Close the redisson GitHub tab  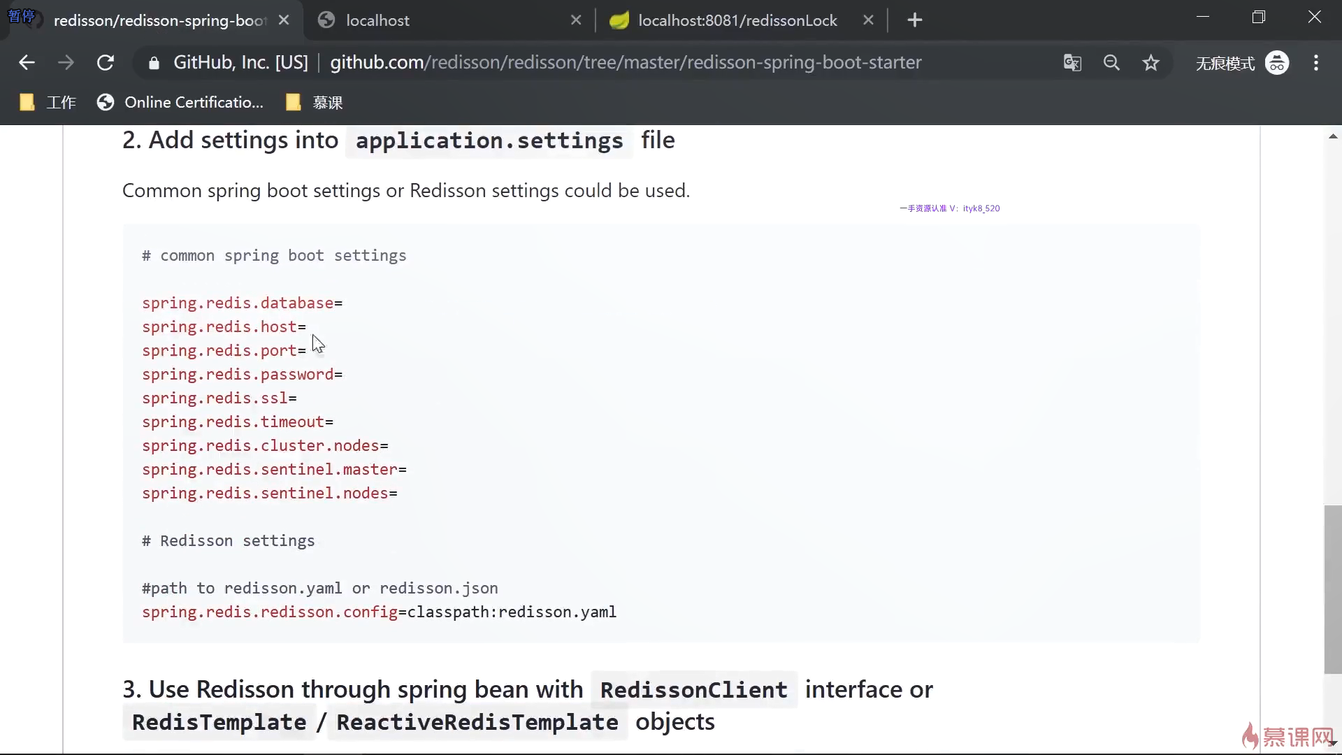[284, 20]
